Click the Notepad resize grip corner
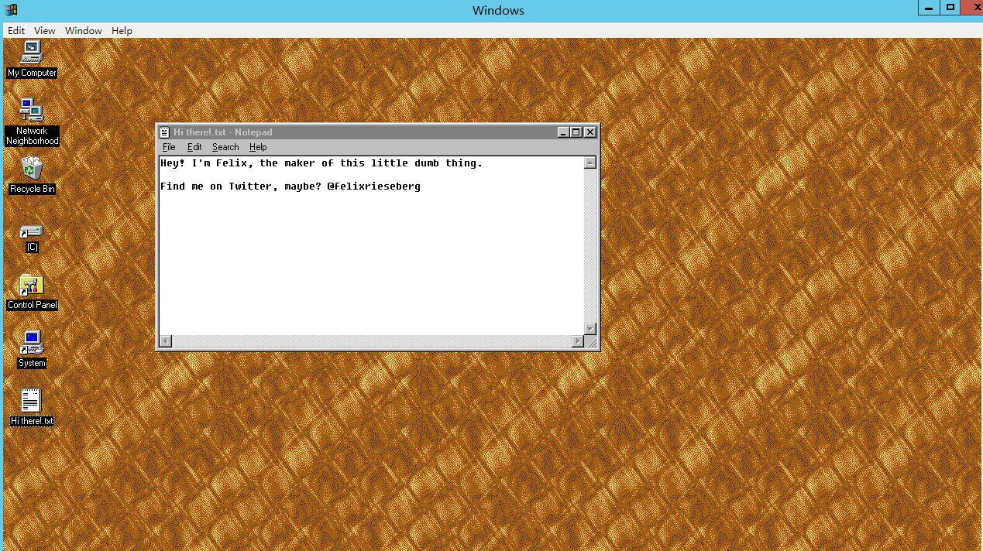This screenshot has width=983, height=551. click(x=591, y=342)
